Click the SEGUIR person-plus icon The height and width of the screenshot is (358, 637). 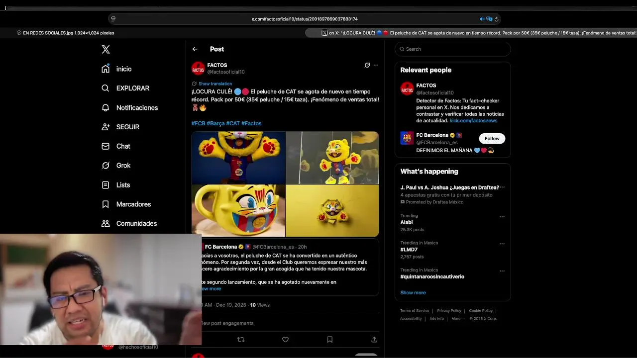tap(106, 127)
